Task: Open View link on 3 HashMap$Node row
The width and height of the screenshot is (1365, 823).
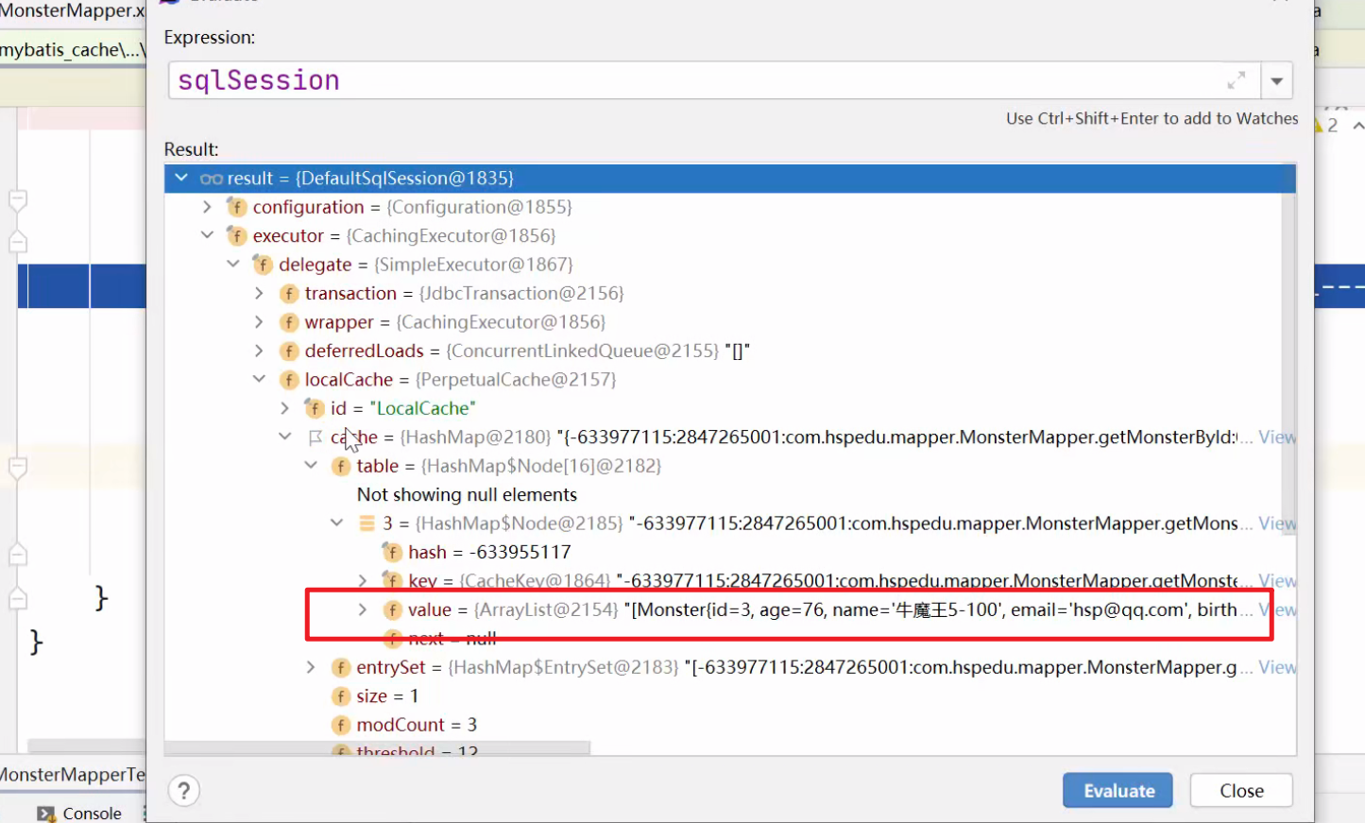Action: [x=1276, y=523]
